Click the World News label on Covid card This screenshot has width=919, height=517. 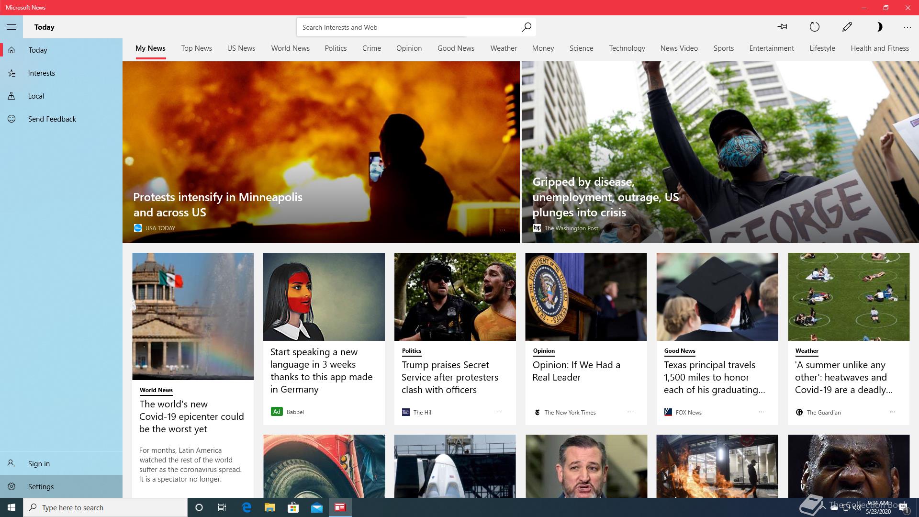click(x=156, y=390)
